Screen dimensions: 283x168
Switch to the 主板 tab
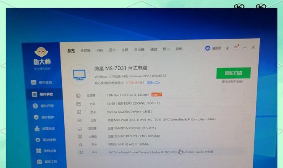(x=125, y=50)
